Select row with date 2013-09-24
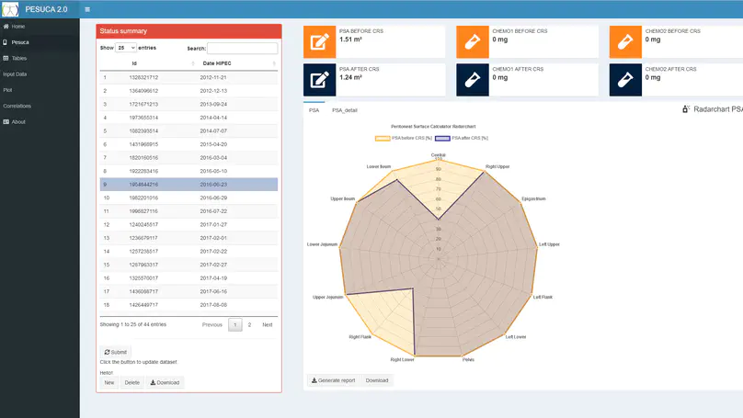 (x=189, y=104)
